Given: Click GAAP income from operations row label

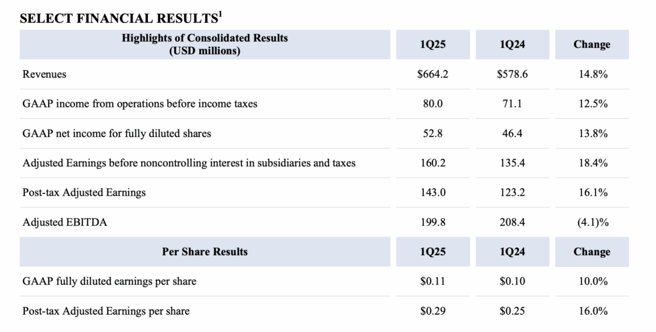Looking at the screenshot, I should 140,104.
